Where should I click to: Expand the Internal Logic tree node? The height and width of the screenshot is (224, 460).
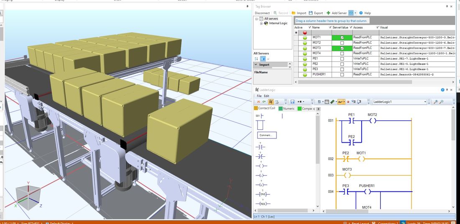tap(261, 23)
